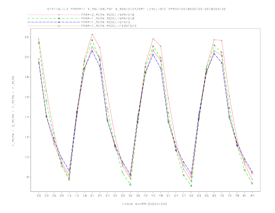Click the plus marker in the O_MEAN legend line
Viewport: 275px width, 213px height.
pyautogui.click(x=59, y=15)
